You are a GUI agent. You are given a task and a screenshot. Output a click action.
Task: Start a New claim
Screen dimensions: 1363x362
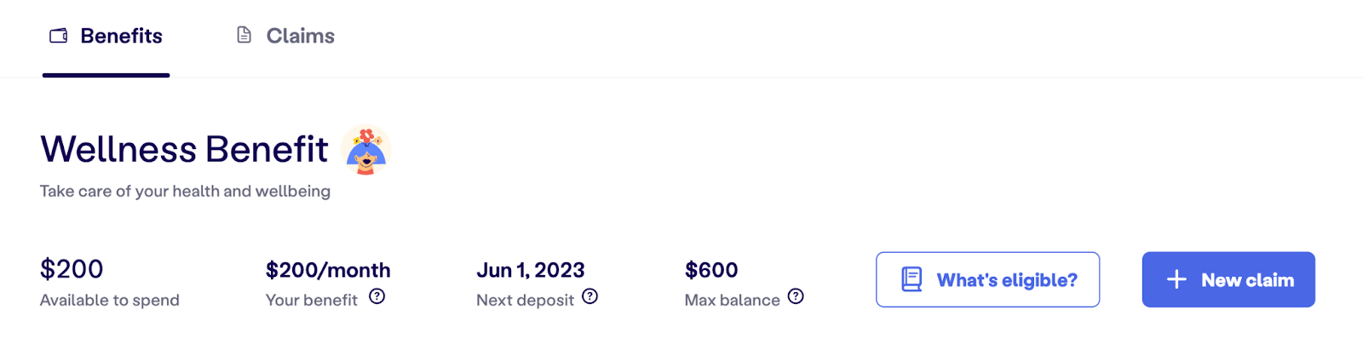click(1228, 279)
